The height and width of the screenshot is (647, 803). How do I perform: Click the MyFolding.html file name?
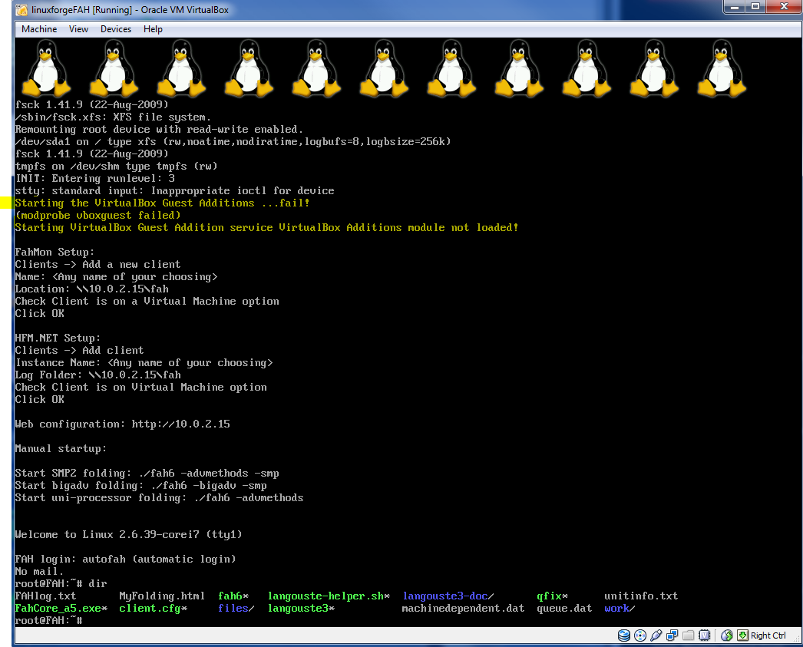tap(162, 596)
